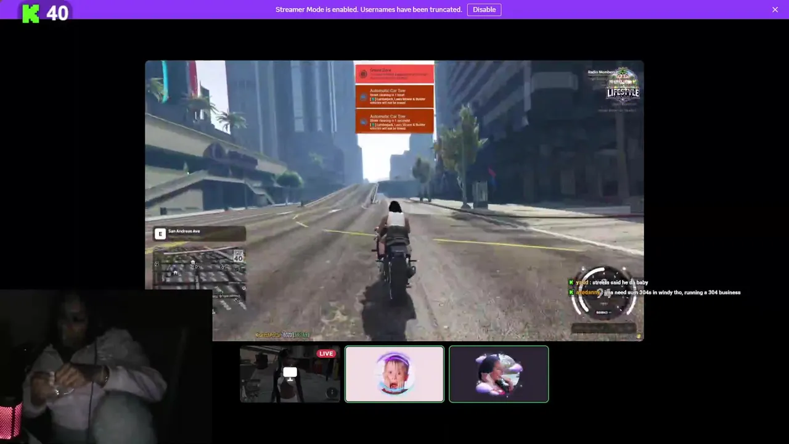Open the green Kick logo
Screen dimensions: 789x444
pyautogui.click(x=30, y=13)
